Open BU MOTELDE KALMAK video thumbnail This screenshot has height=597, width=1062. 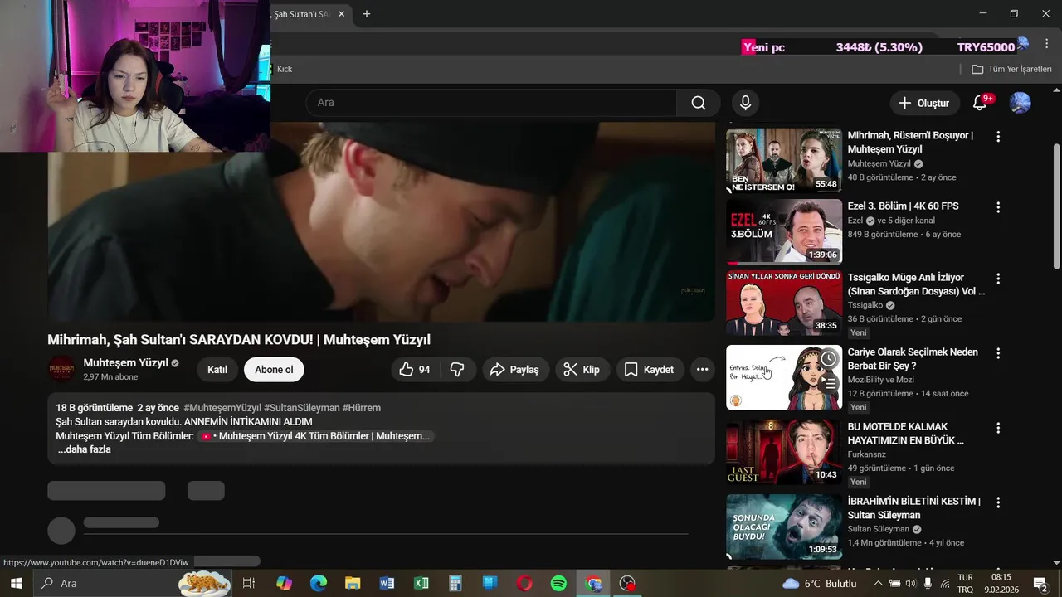click(784, 452)
